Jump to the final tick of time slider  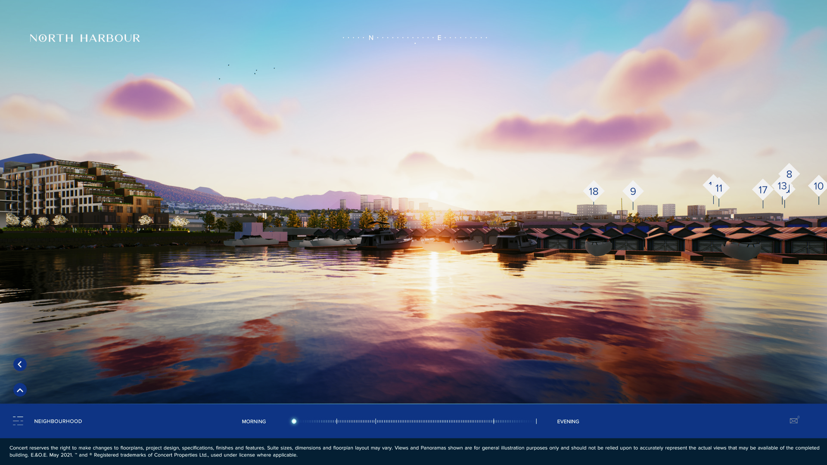[x=536, y=421]
